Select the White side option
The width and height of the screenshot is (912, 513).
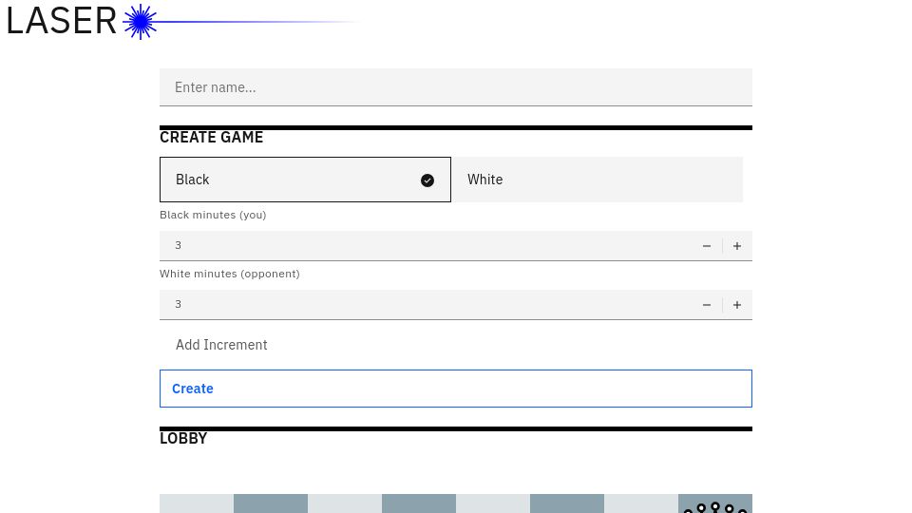(598, 180)
